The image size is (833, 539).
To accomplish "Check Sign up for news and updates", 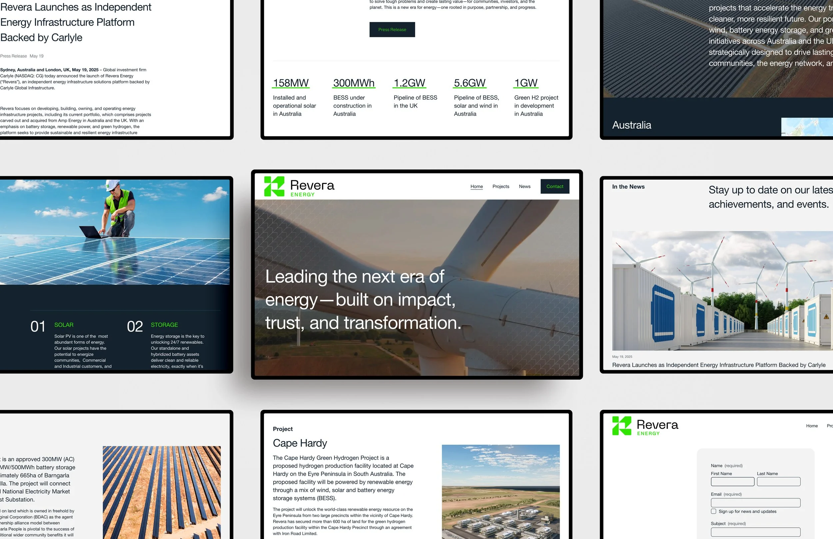I will (713, 511).
